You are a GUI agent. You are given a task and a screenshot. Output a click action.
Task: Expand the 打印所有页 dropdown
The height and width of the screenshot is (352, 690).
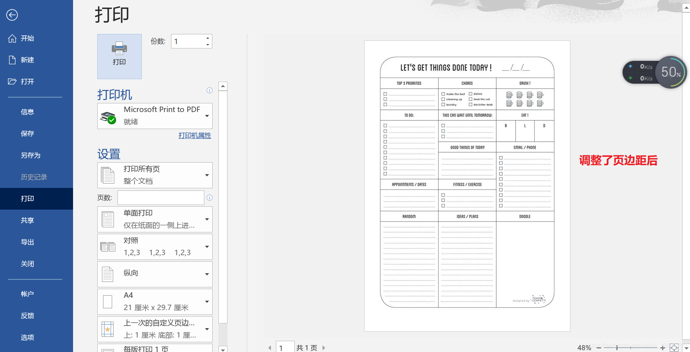pos(155,175)
